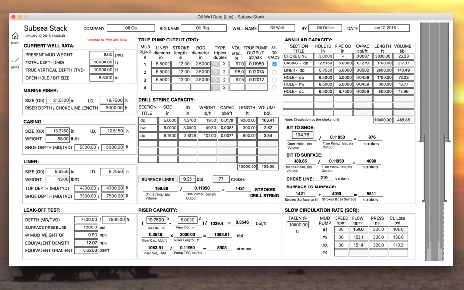Image resolution: width=464 pixels, height=290 pixels.
Task: Click the Upgrade to Print and Save link
Action: 107,40
